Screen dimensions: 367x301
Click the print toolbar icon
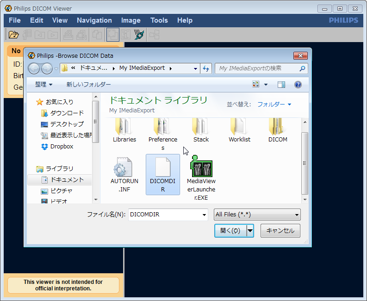[68, 35]
